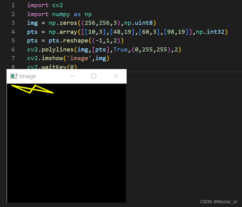This screenshot has height=207, width=242.
Task: Click '(0,255,255)' color tuple on line 6
Action: tap(151, 50)
